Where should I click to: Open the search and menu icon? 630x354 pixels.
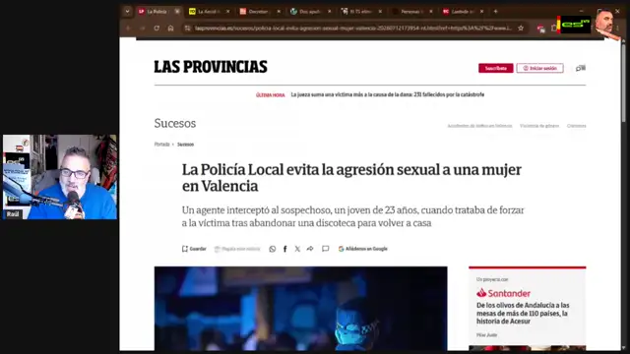click(x=580, y=68)
